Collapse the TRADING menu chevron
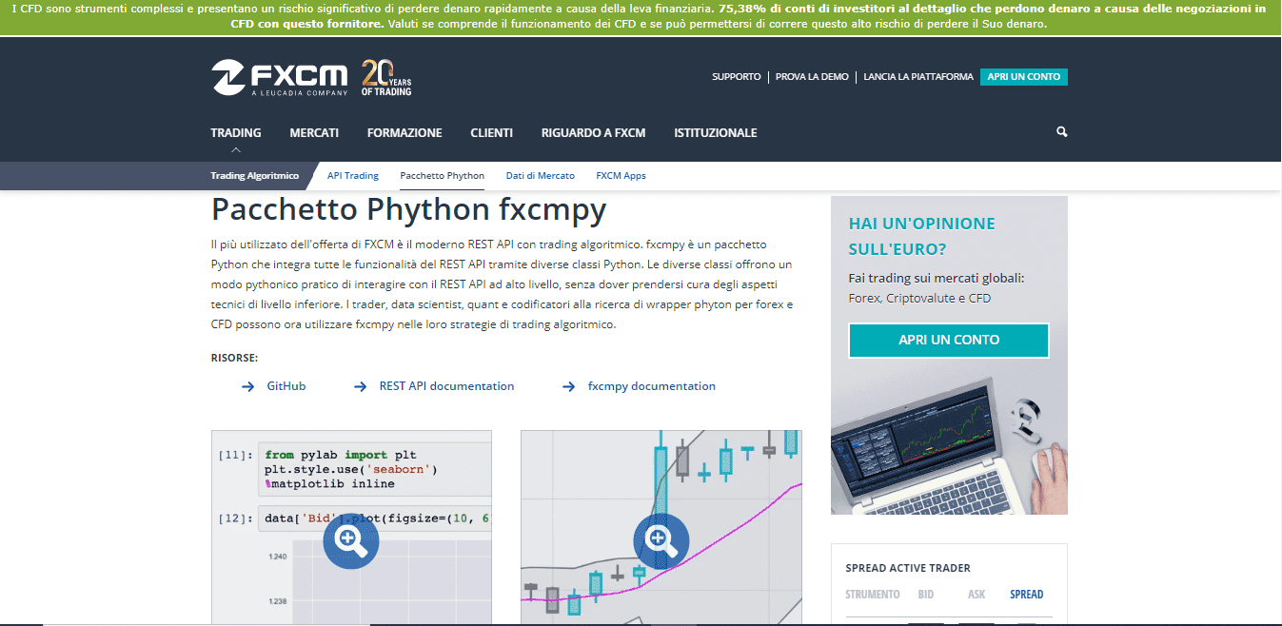Viewport: 1282px width, 626px height. (235, 148)
